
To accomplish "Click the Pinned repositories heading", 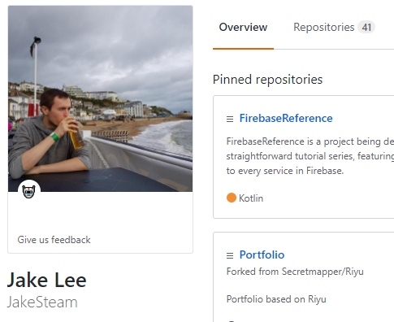I will click(x=267, y=80).
